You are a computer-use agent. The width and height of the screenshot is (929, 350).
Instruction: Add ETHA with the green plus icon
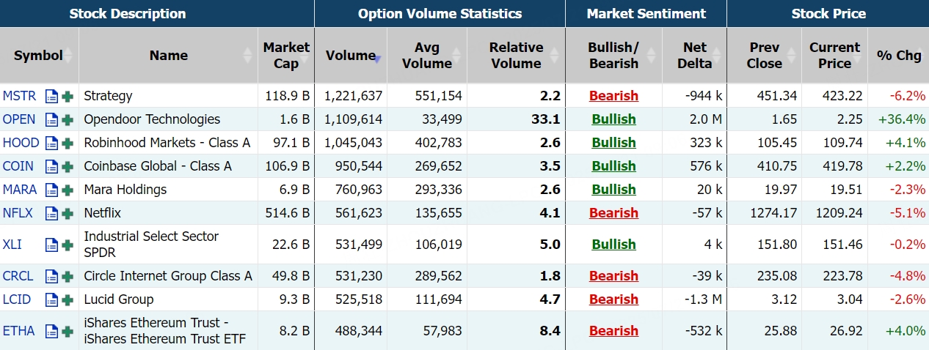click(68, 332)
